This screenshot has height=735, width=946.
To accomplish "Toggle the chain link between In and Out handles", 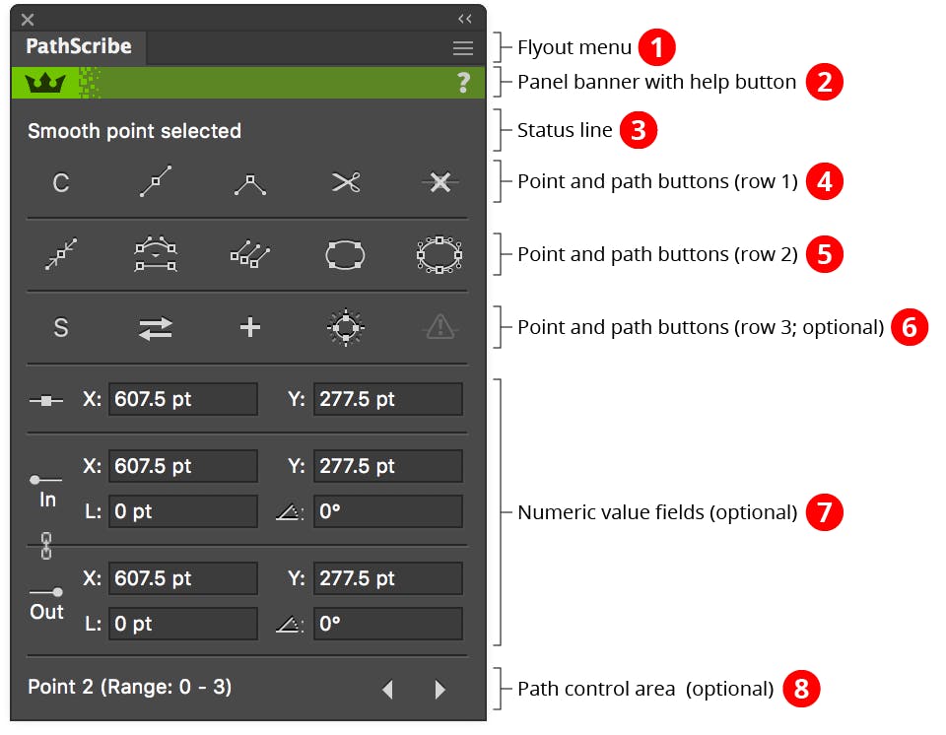I will coord(46,546).
